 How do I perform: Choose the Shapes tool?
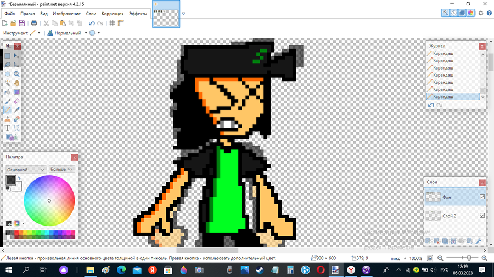pos(12,137)
